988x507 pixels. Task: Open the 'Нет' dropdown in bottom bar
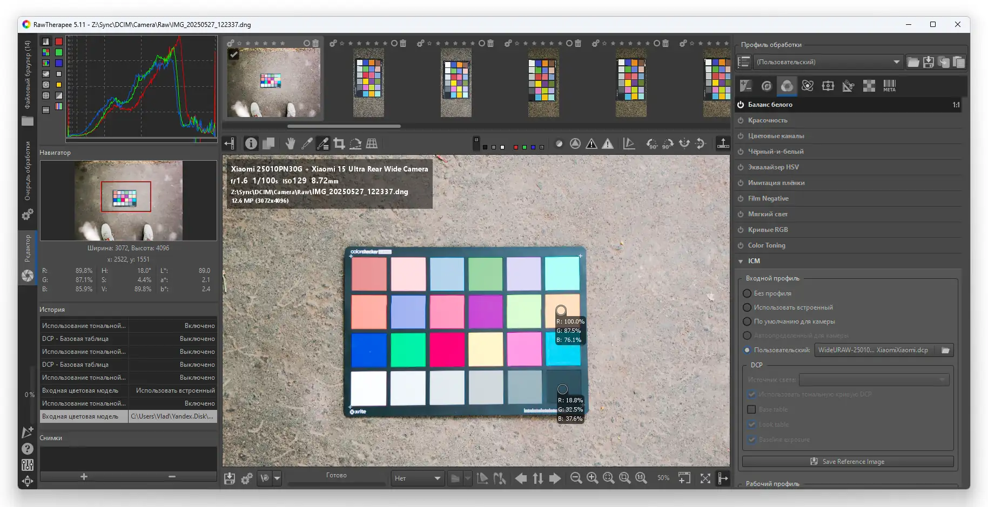[x=417, y=478]
